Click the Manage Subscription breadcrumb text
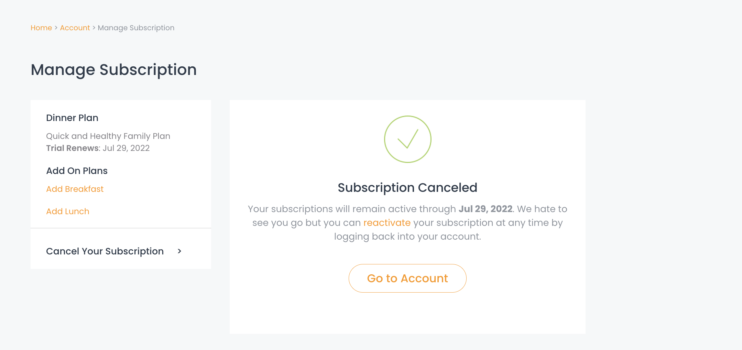The width and height of the screenshot is (742, 350). (136, 28)
